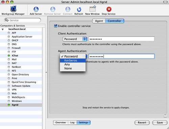Click the Application Server status icon
169x129 pixels.
pyautogui.click(x=9, y=37)
